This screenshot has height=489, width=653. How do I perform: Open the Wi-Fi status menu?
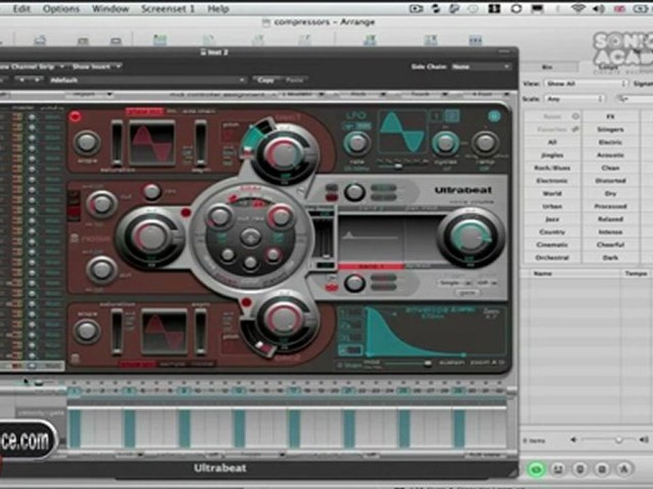coord(578,8)
